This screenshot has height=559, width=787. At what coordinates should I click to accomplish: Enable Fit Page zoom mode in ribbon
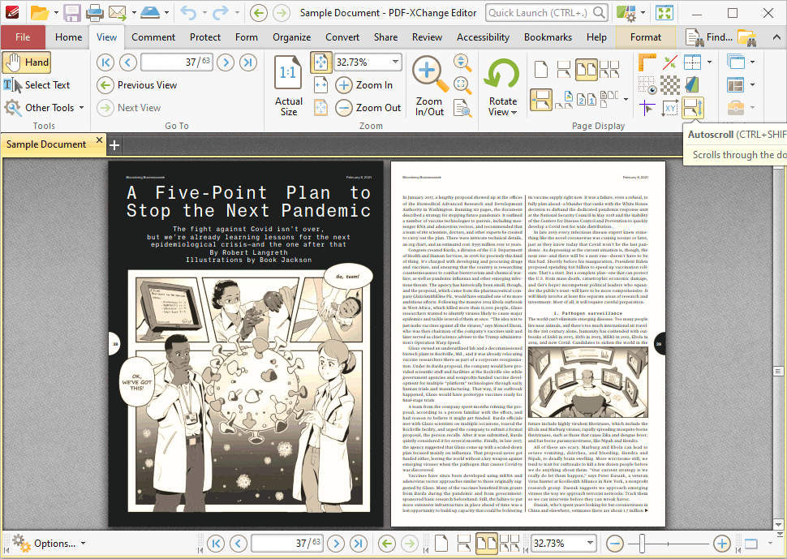coord(320,62)
